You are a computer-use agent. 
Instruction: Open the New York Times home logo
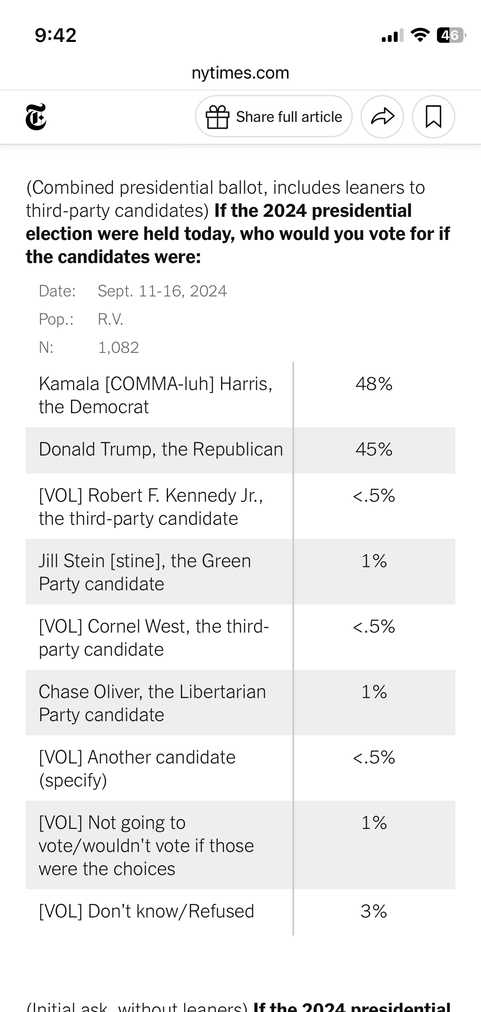pyautogui.click(x=36, y=117)
